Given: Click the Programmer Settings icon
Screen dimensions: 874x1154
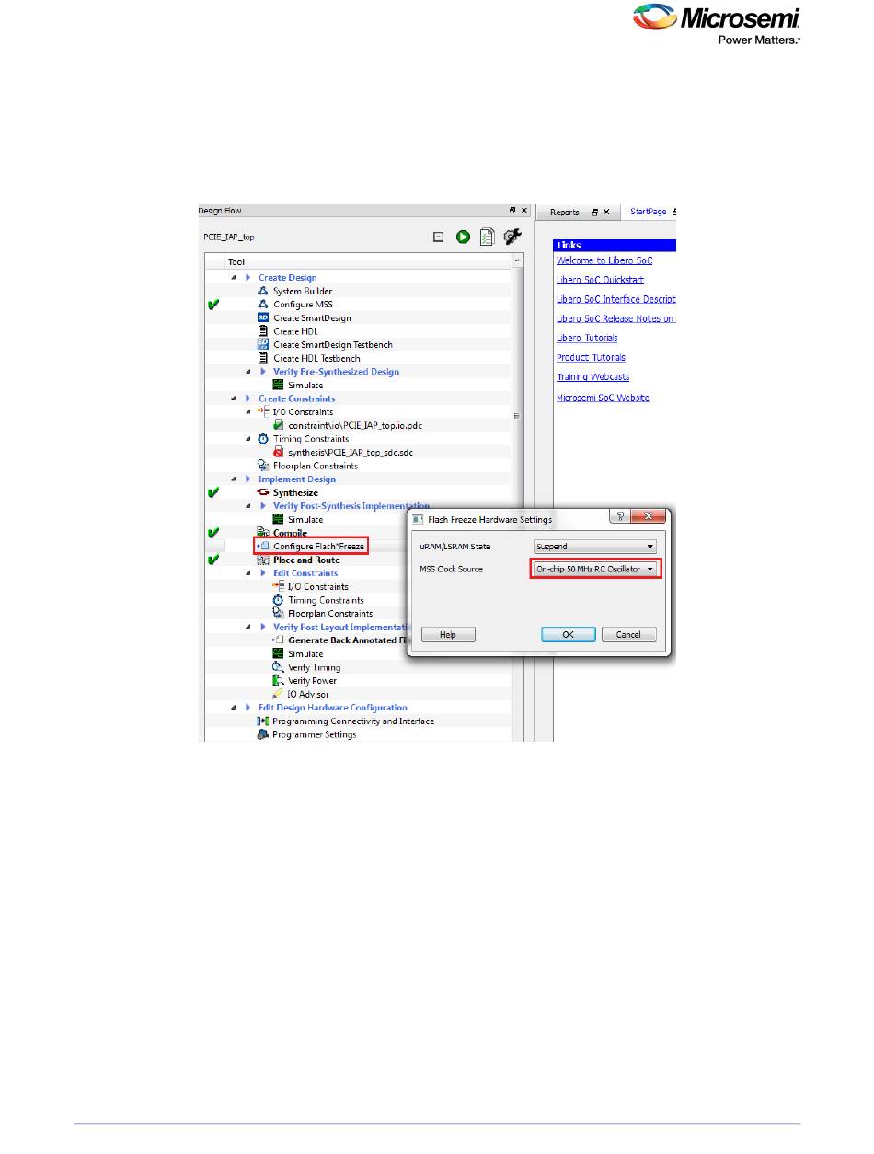Looking at the screenshot, I should click(263, 734).
